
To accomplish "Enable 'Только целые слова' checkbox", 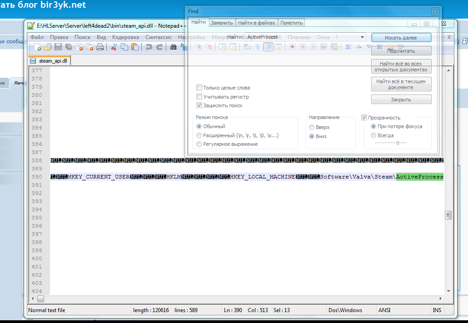I will 199,88.
